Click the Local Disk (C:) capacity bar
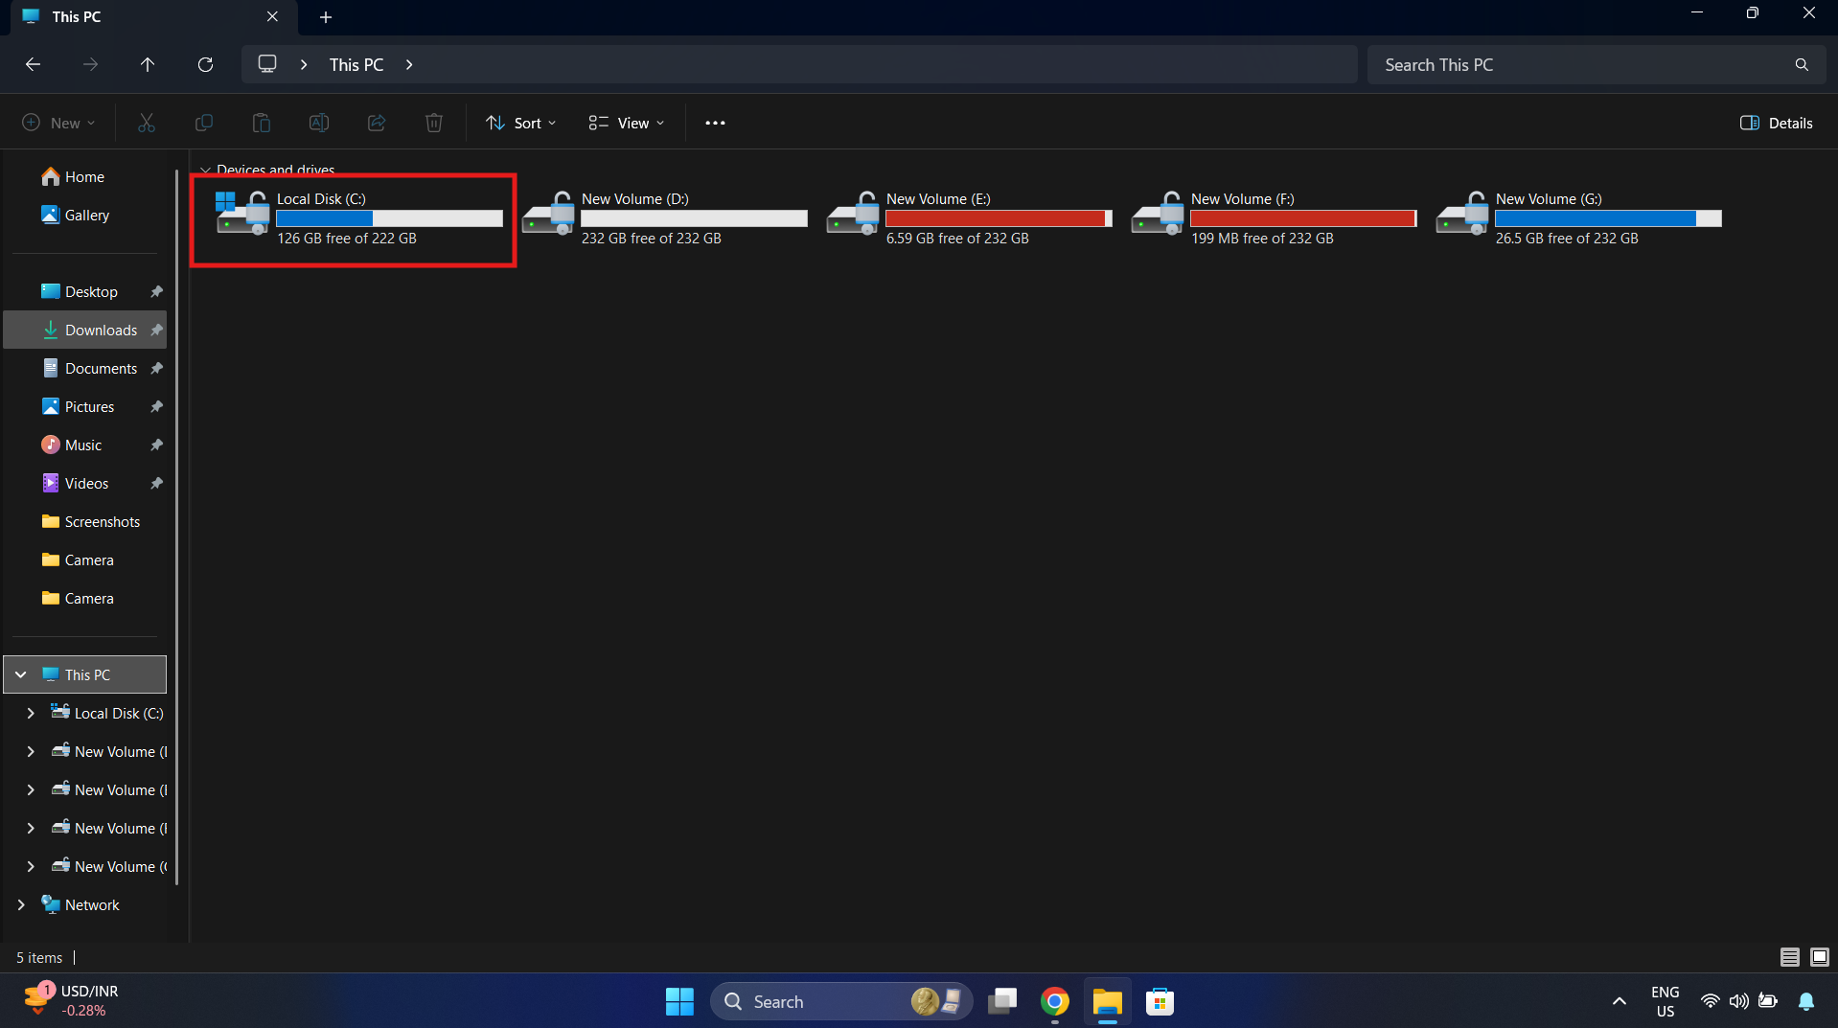Screen dimensions: 1838x1028 pos(387,218)
